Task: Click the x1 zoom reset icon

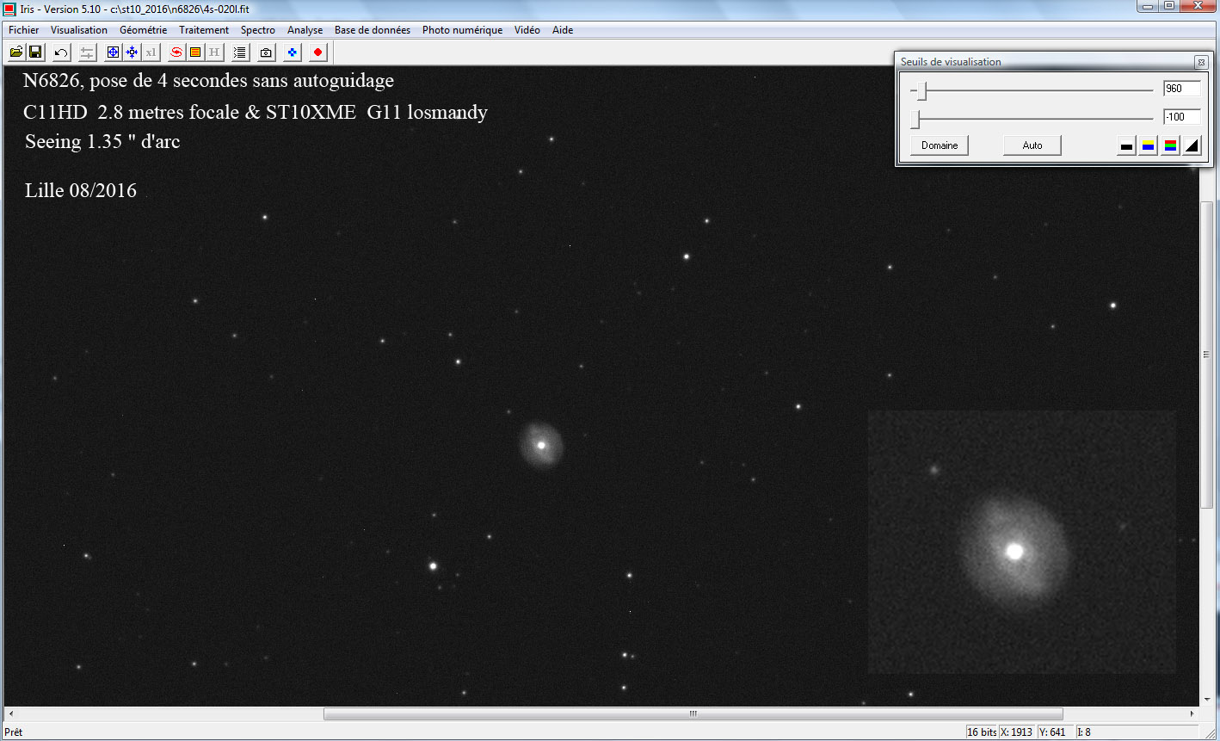Action: pos(151,52)
